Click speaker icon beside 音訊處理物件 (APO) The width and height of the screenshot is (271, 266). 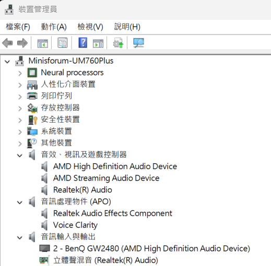[32, 202]
